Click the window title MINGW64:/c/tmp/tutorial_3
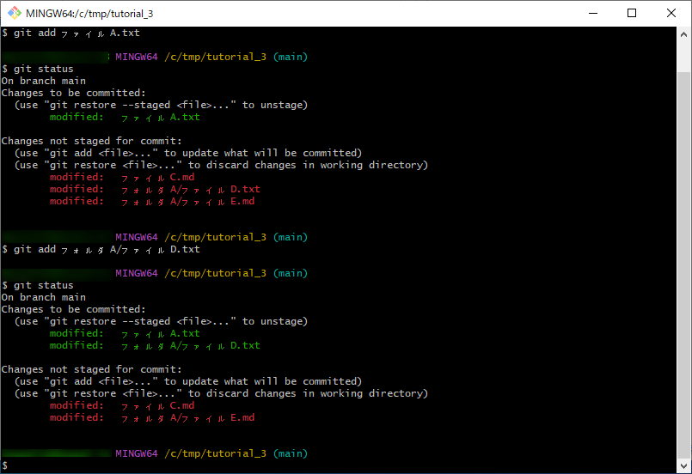Screen dimensions: 692x474 [89, 14]
